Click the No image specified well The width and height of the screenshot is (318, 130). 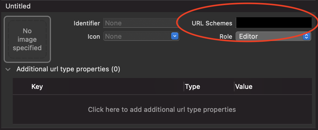point(27,39)
